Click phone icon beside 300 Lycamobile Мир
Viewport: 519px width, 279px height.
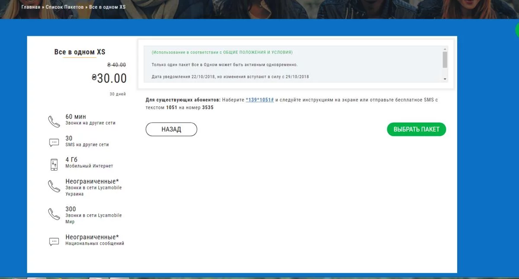(54, 214)
